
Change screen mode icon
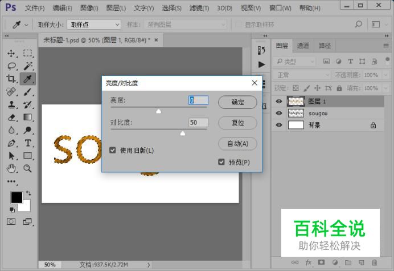tap(27, 221)
